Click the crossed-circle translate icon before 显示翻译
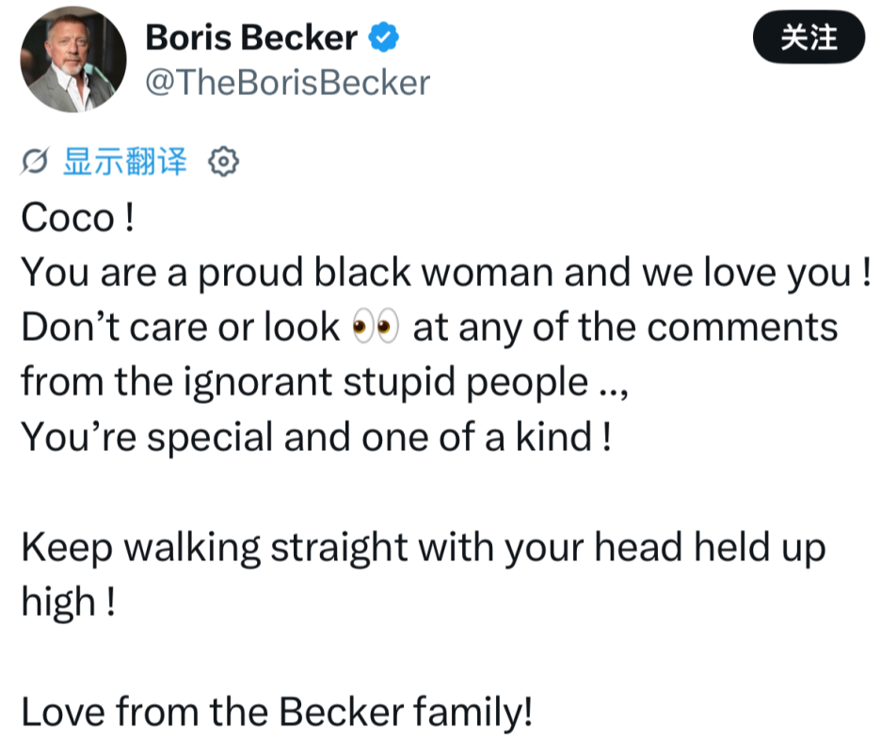 35,161
